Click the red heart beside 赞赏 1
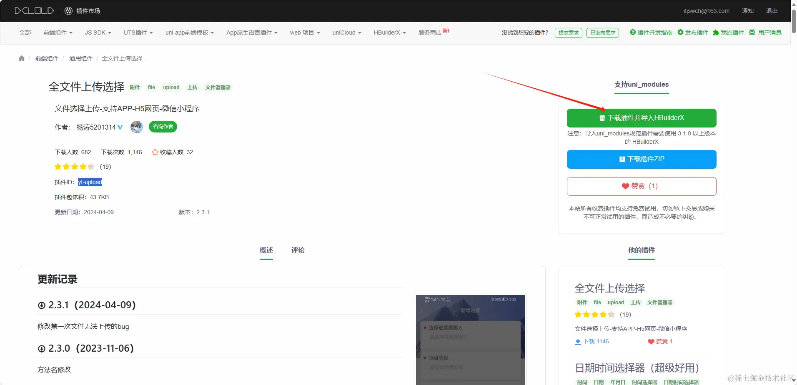 tap(651, 342)
